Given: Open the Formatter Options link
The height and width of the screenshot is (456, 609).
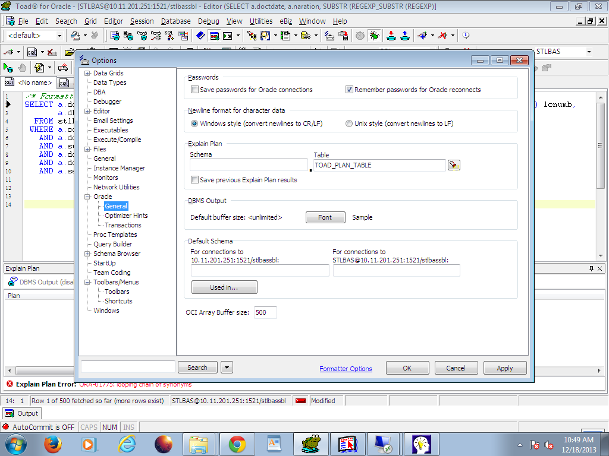Looking at the screenshot, I should [x=346, y=369].
